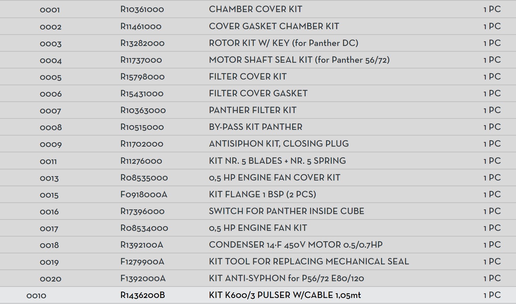
Task: Click part code R10361000
Action: click(142, 9)
